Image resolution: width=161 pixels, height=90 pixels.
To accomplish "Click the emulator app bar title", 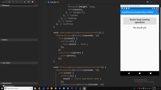I will click(138, 12).
